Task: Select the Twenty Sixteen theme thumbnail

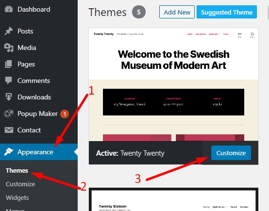Action: click(x=173, y=200)
